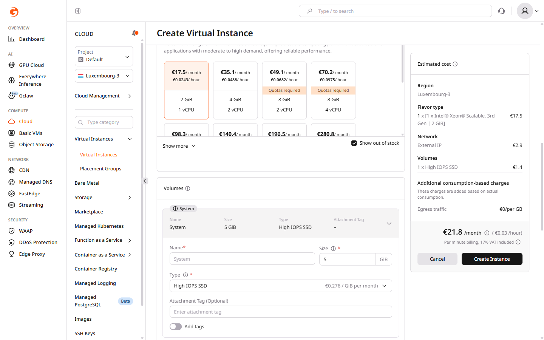Click the volume Name input field
Image resolution: width=544 pixels, height=340 pixels.
[242, 259]
